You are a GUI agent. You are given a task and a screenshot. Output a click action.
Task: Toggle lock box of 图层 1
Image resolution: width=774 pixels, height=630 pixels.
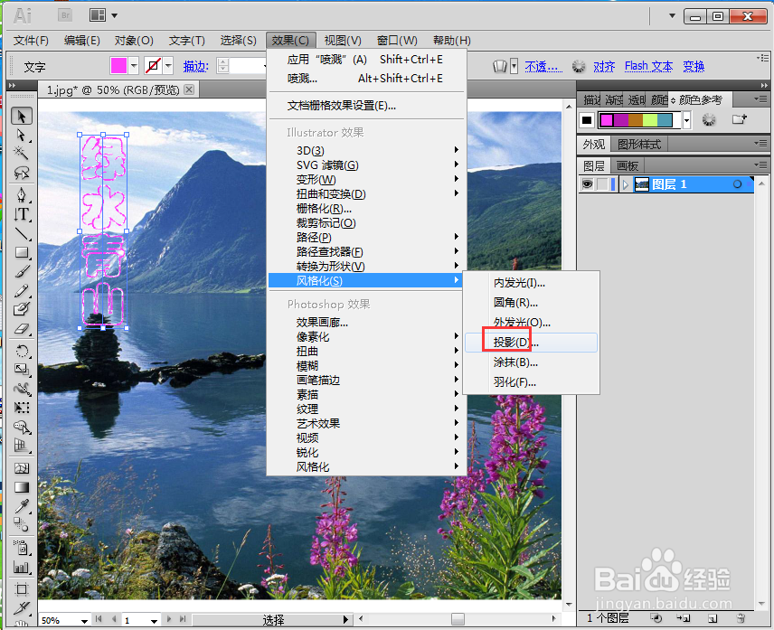(x=602, y=184)
